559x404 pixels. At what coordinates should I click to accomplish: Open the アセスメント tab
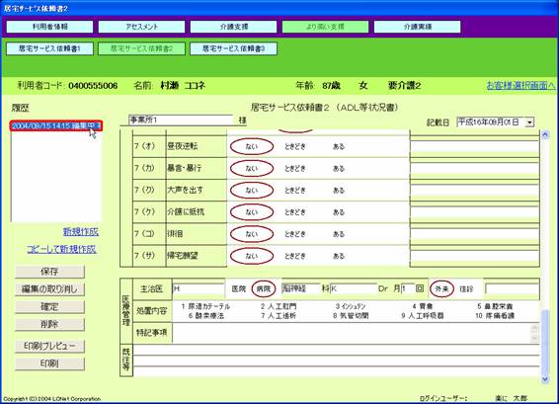141,27
